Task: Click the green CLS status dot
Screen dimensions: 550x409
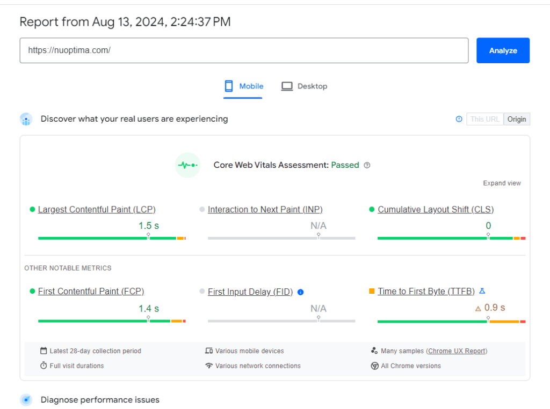Action: click(x=372, y=210)
